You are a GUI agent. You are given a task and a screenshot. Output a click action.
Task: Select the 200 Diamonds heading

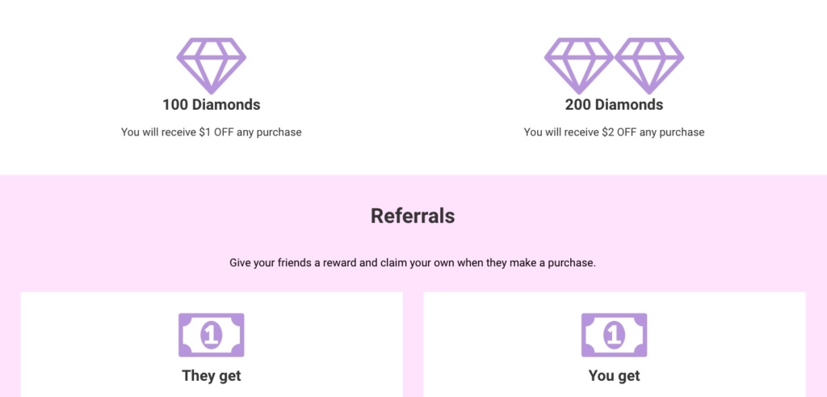pyautogui.click(x=614, y=104)
